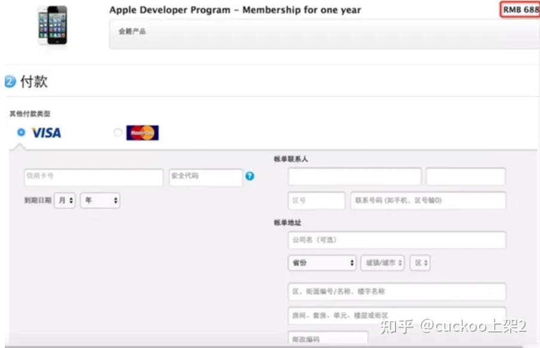Open the 城镇/城市 city dropdown
Viewport: 540px width, 348px height.
click(383, 263)
